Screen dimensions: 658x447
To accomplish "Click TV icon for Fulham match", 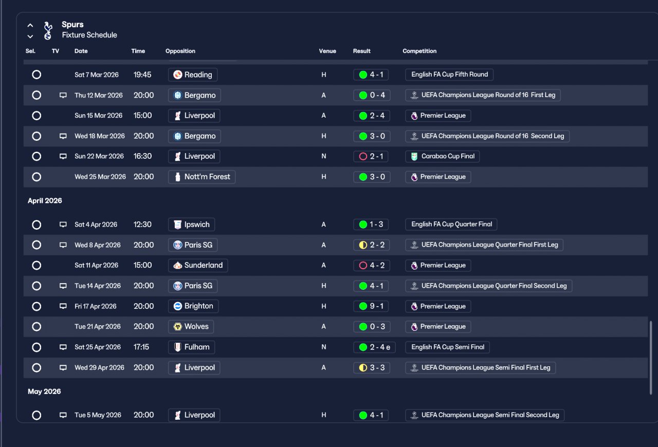I will click(x=63, y=347).
